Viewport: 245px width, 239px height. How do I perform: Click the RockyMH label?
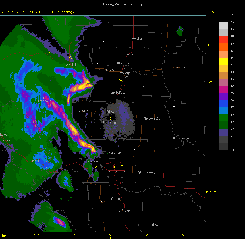pyautogui.click(x=70, y=64)
